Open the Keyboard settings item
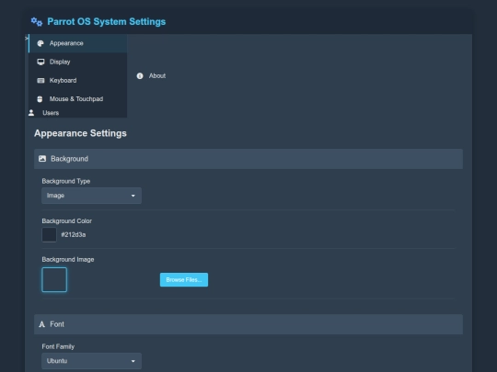497x372 pixels. coord(77,80)
